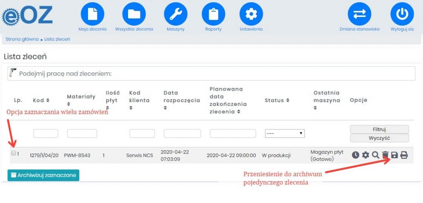Click magnifier icon for order 1279/1/04/20

[x=375, y=155]
